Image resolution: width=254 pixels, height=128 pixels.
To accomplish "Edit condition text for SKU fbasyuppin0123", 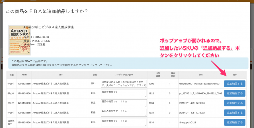I will point(124,123).
